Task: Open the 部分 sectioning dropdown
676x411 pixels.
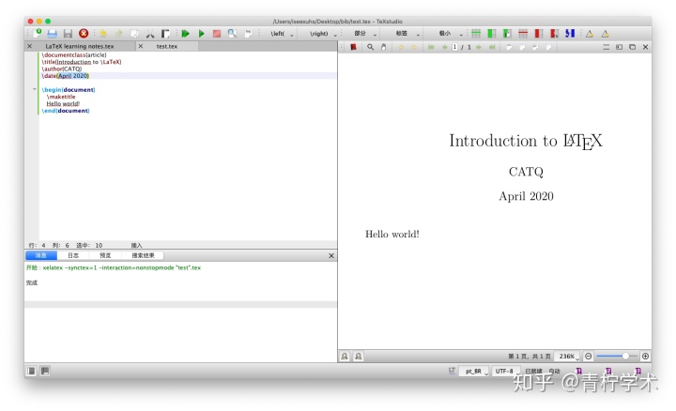Action: 365,34
